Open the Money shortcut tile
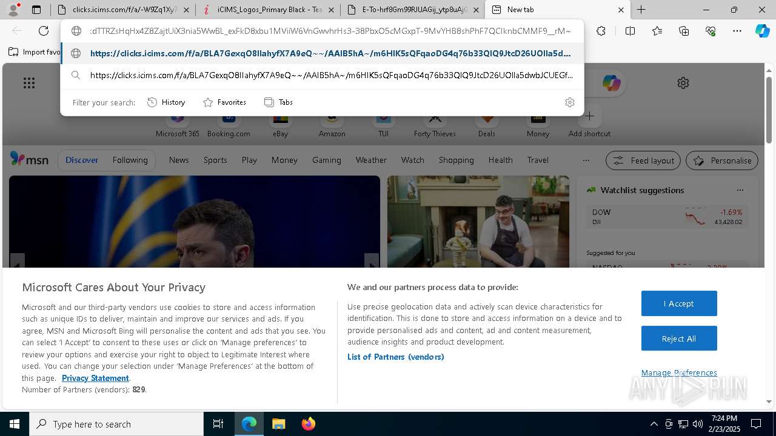The image size is (776, 436). click(538, 125)
